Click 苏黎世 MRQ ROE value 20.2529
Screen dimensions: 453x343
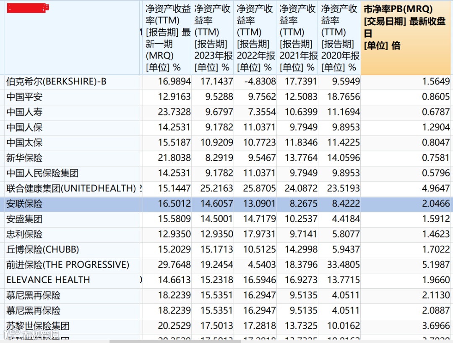[x=174, y=326]
